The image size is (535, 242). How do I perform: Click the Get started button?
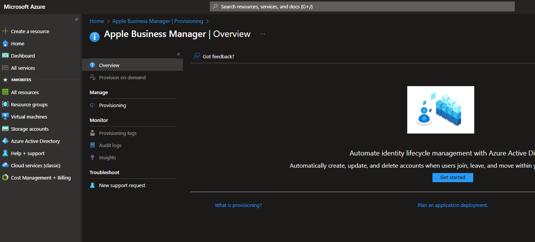(x=453, y=177)
